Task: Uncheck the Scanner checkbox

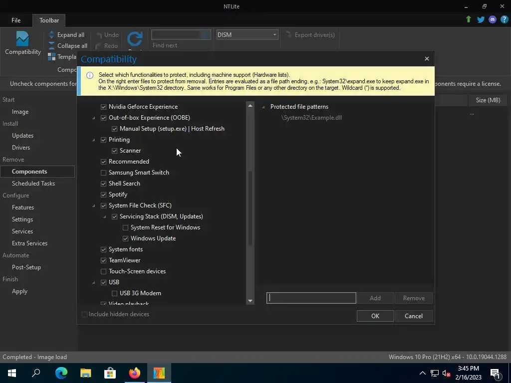Action: point(114,151)
